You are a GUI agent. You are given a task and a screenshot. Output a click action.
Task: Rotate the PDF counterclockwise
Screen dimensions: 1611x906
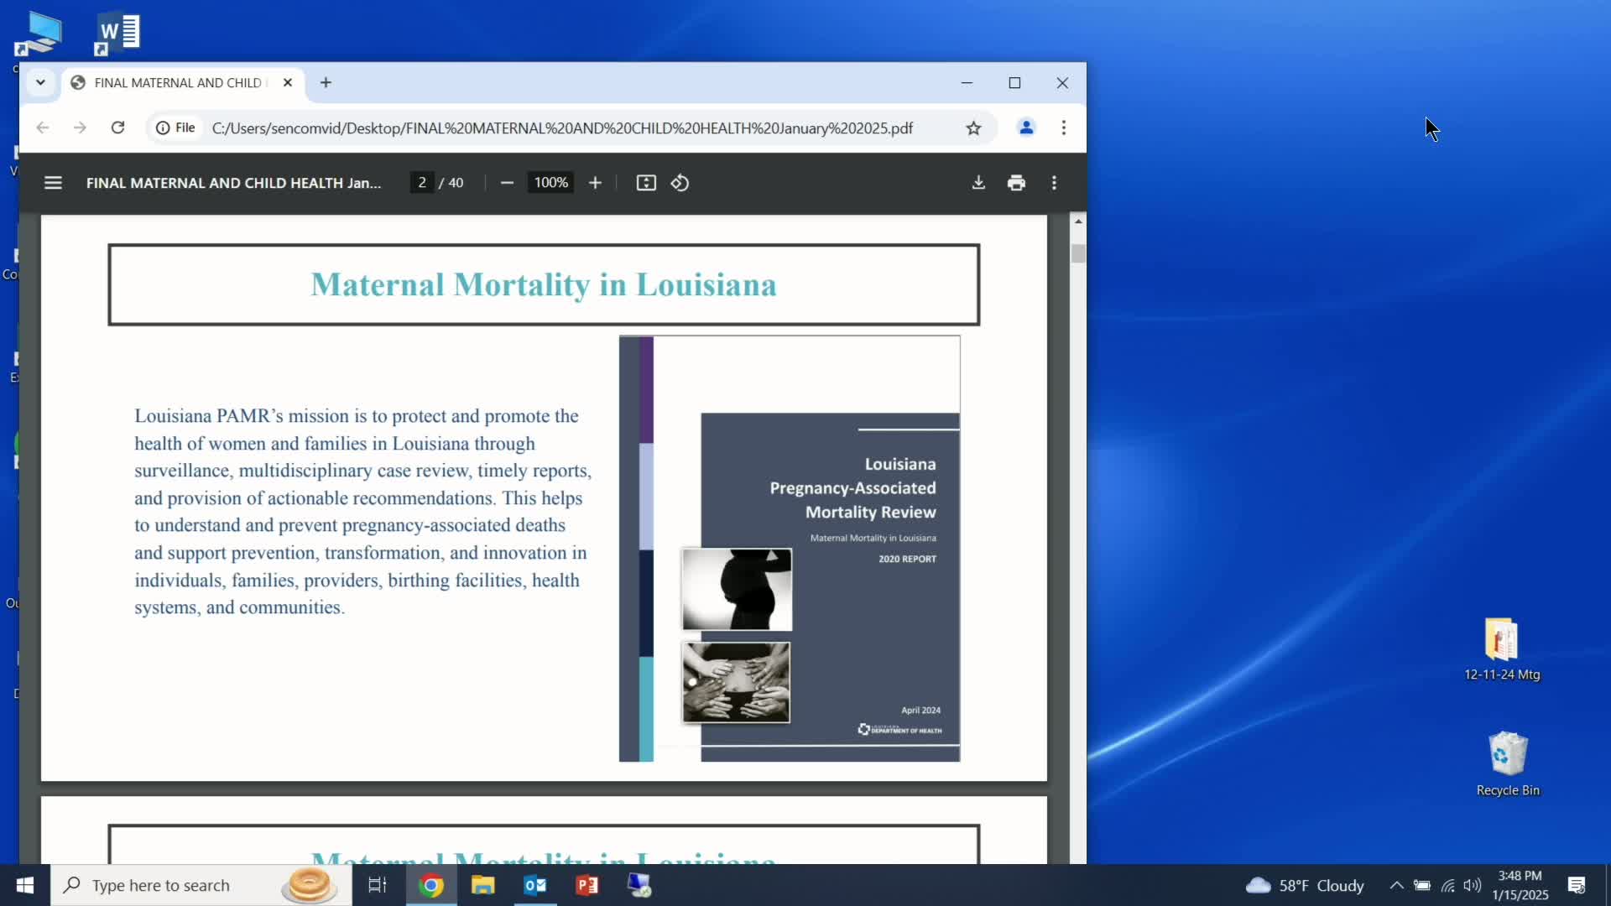coord(680,183)
